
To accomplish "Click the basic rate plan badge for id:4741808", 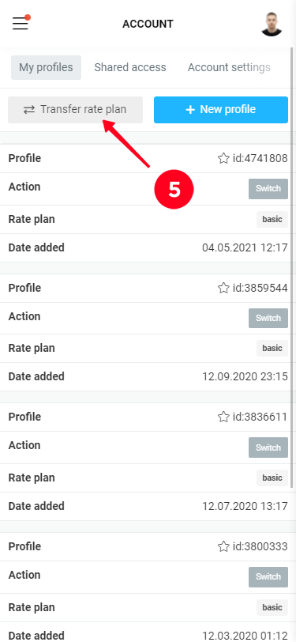I will [272, 220].
